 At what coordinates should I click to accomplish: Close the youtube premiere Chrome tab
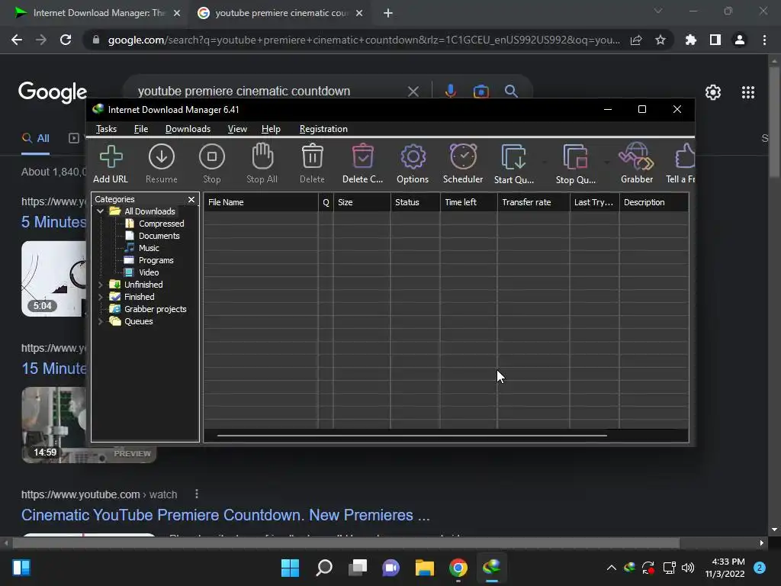359,13
